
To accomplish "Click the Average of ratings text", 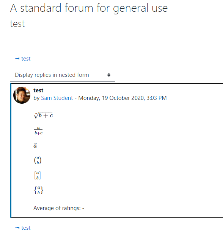I will click(59, 208).
